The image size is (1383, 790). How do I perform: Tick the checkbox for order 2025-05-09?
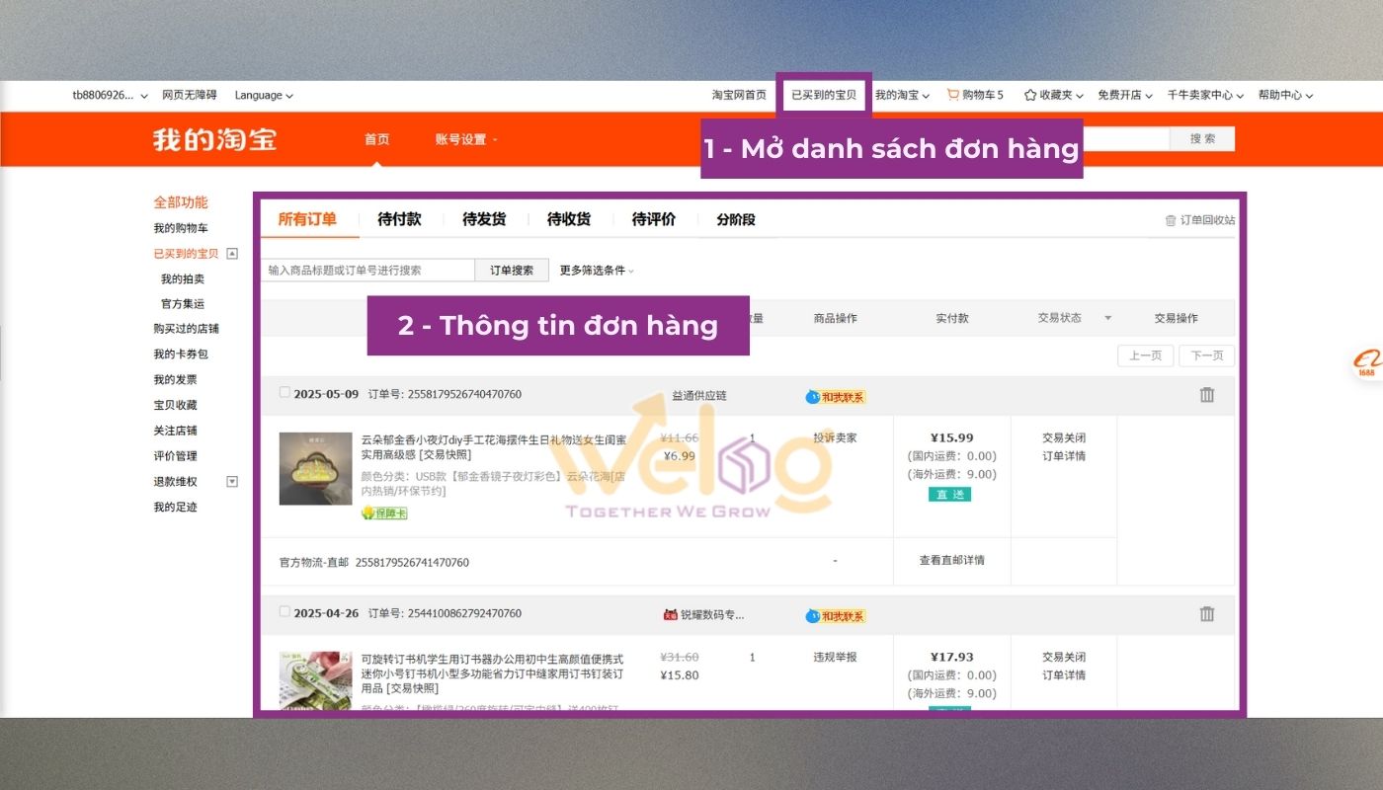click(x=285, y=392)
